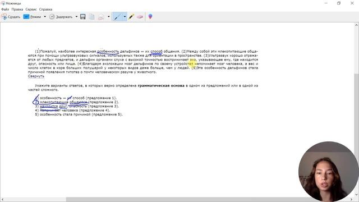This screenshot has width=359, height=202.
Task: Click the scroll left arrow
Action: click(x=2, y=200)
